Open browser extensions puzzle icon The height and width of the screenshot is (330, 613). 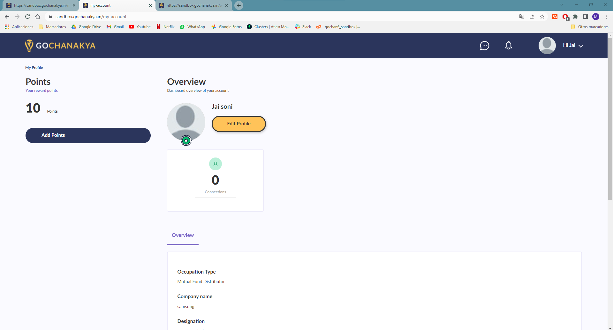click(575, 17)
